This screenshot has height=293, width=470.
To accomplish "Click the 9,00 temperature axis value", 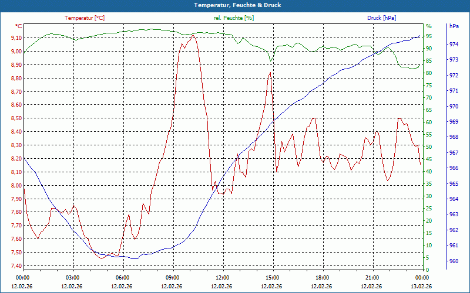I will [16, 52].
